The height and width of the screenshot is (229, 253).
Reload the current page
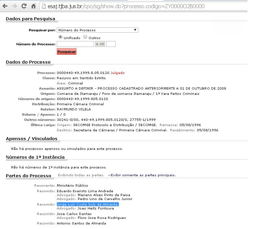tap(24, 6)
